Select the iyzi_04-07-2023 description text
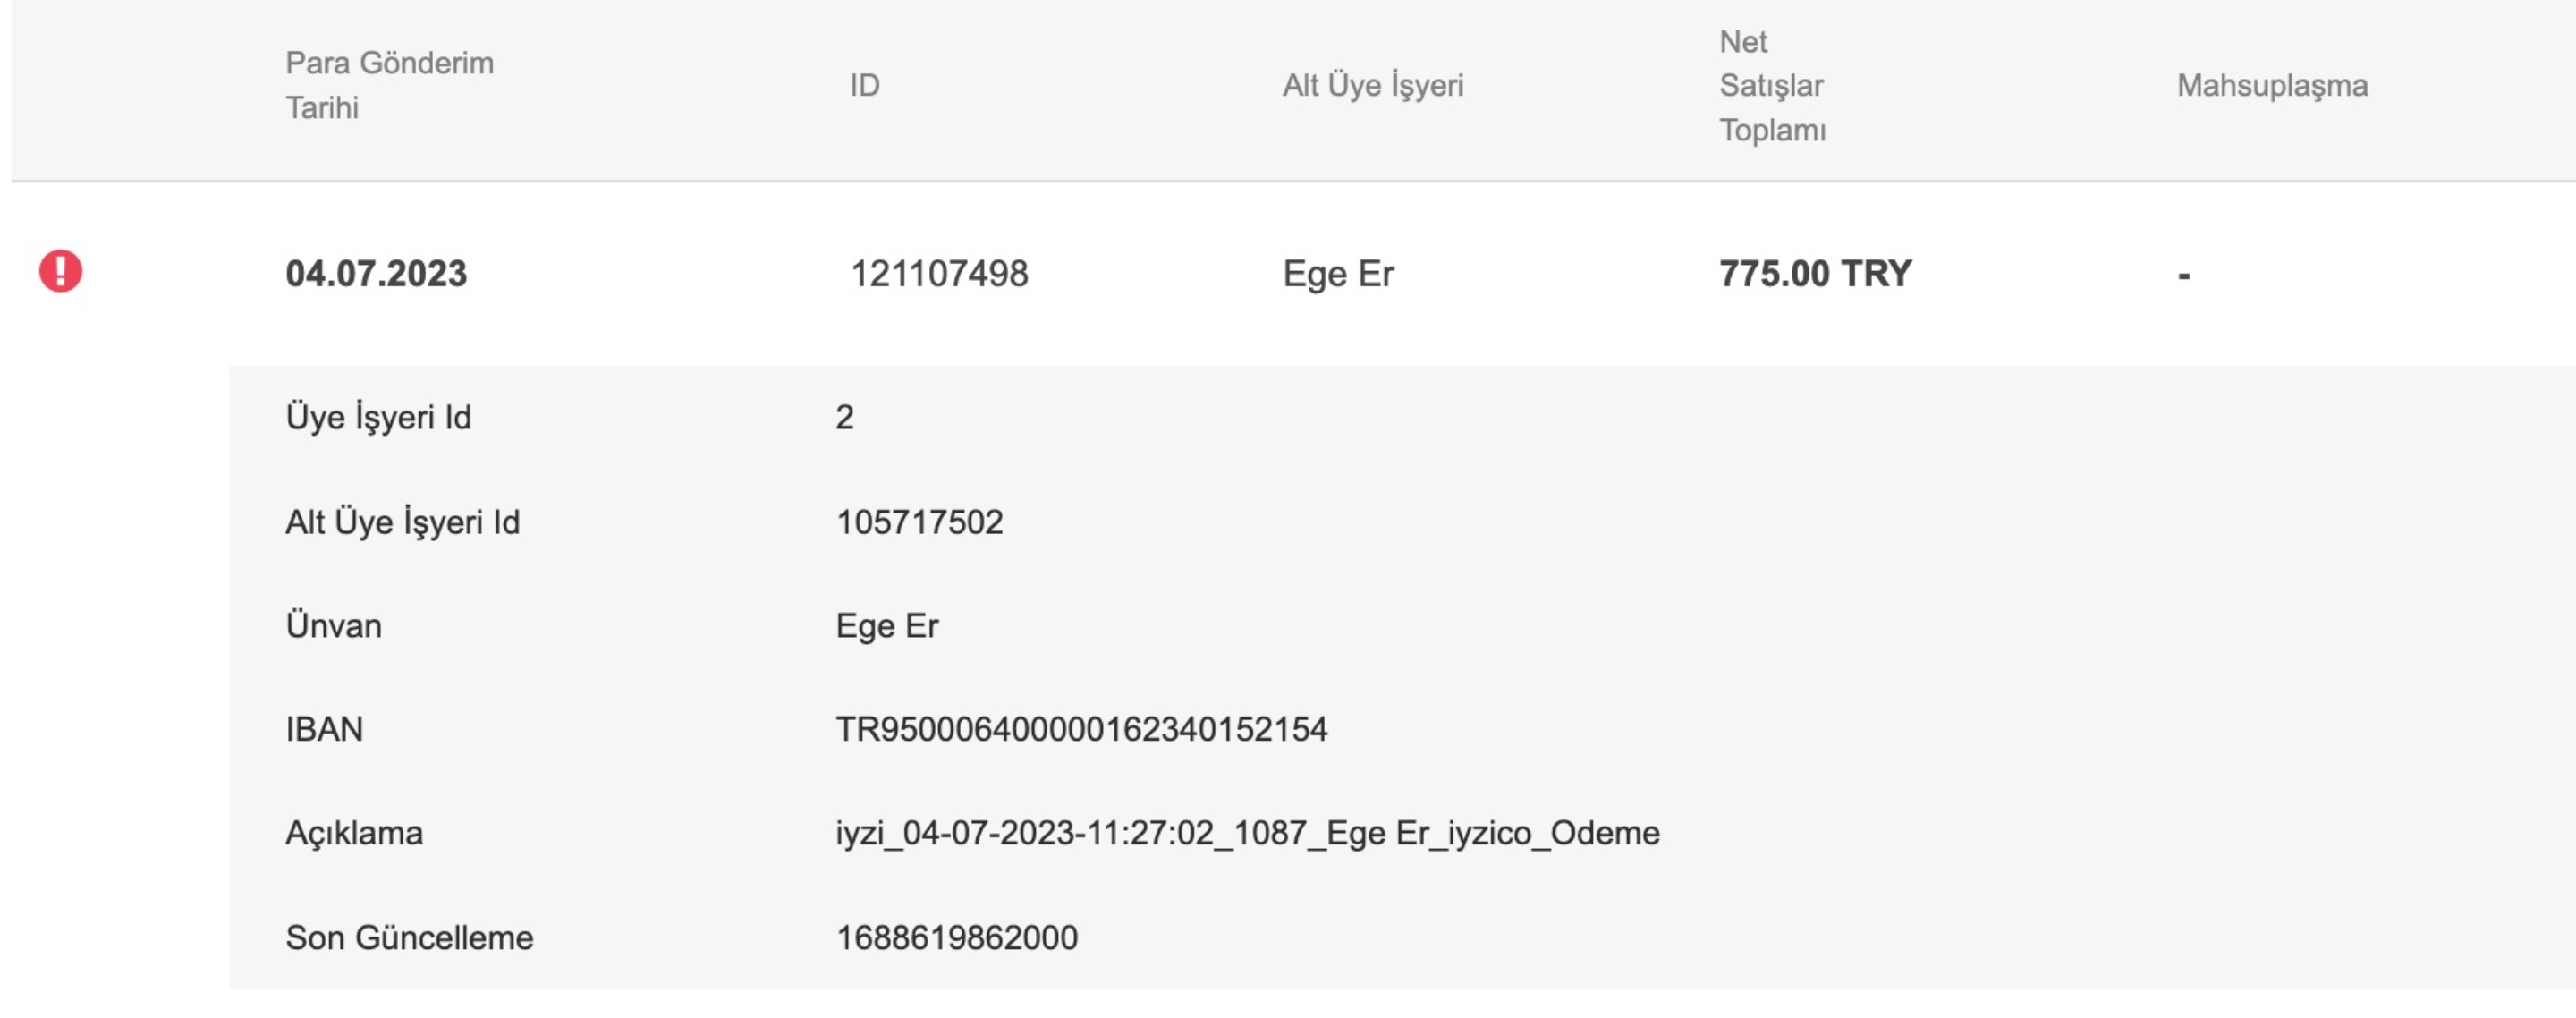2576x1018 pixels. 1247,833
